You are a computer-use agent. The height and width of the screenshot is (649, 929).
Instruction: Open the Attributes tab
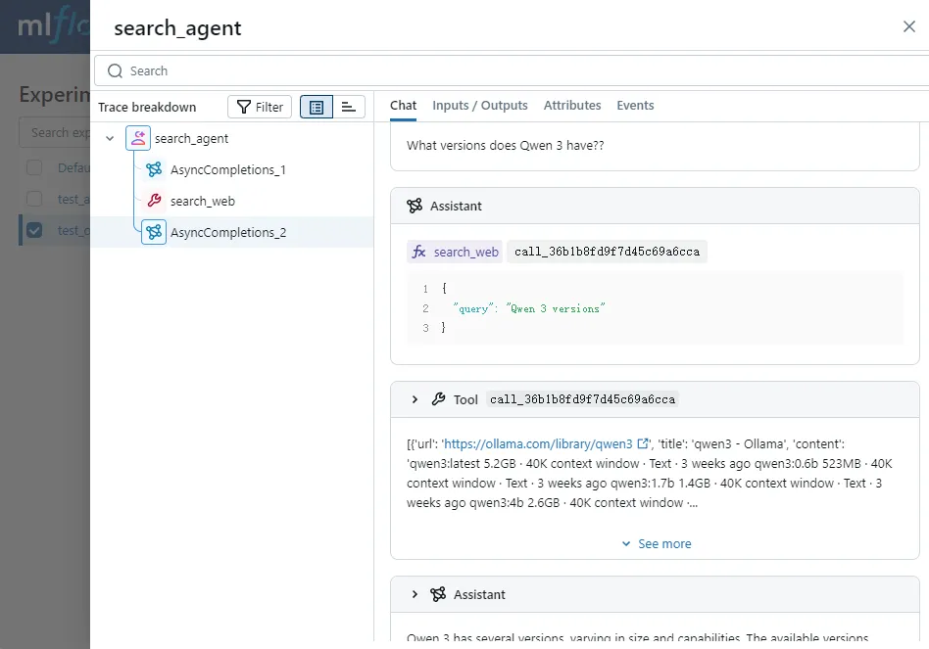click(x=572, y=105)
